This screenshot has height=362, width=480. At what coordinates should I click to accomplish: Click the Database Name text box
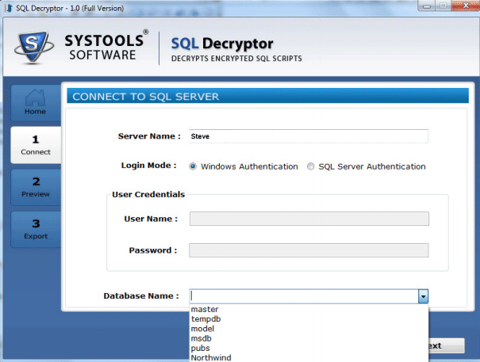coord(304,296)
